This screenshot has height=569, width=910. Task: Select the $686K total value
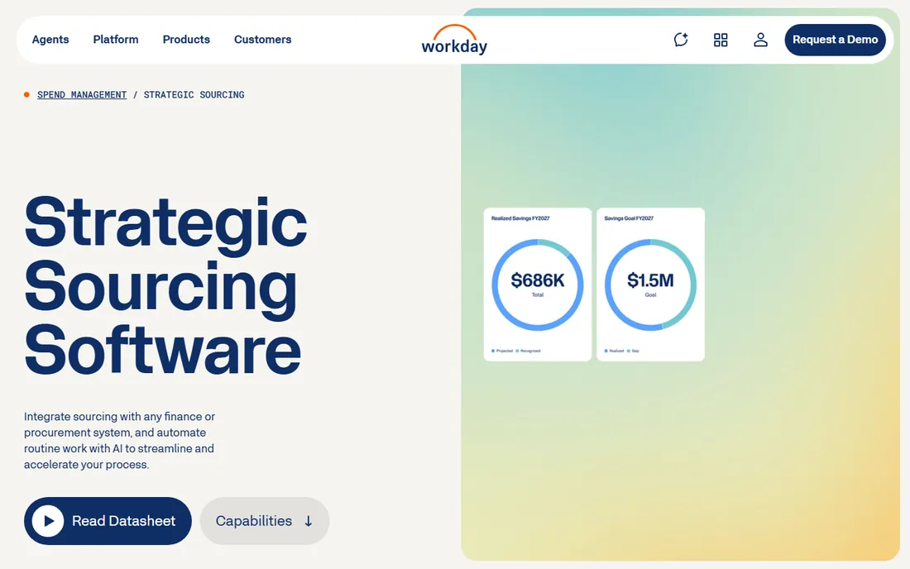[x=538, y=280]
